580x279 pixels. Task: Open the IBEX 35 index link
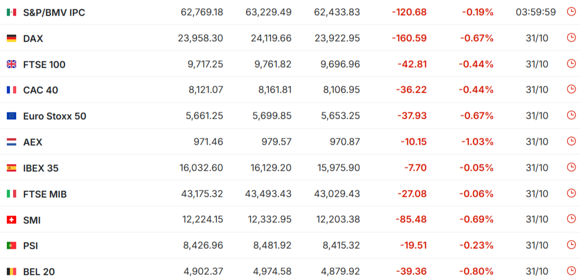point(41,168)
